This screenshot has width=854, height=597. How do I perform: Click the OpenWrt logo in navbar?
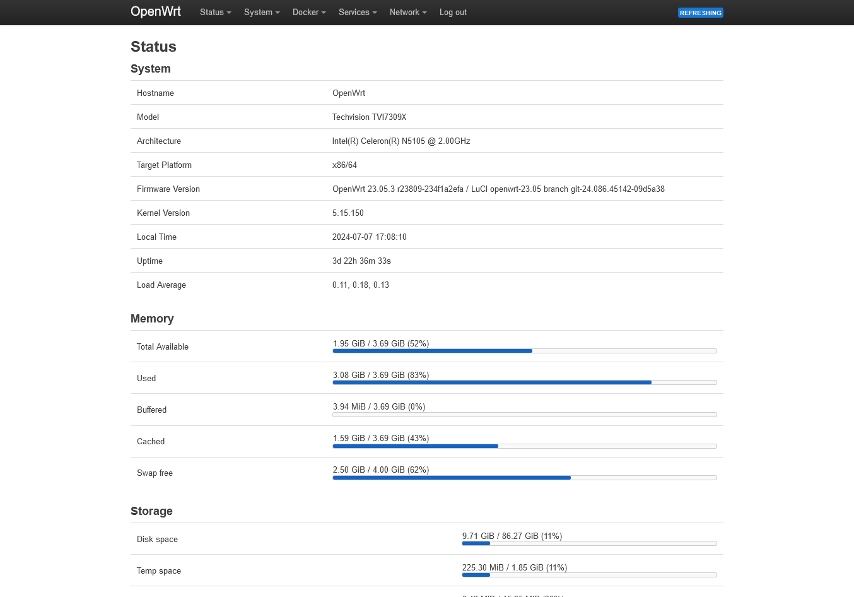point(155,12)
